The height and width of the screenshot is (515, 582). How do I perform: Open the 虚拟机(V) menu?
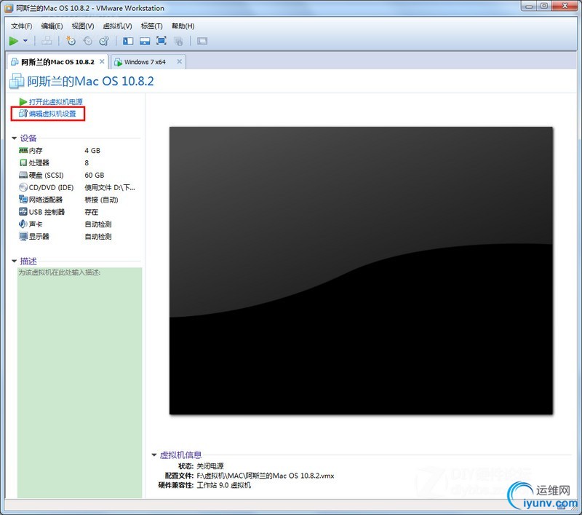click(117, 26)
